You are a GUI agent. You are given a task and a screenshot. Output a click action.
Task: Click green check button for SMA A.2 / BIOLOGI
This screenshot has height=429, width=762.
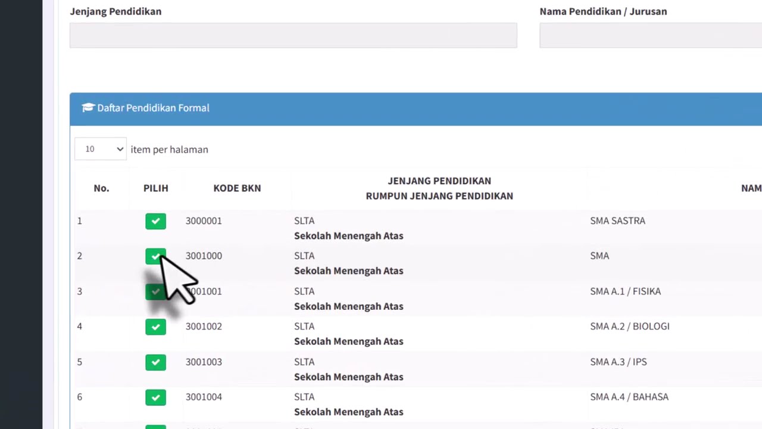[x=155, y=327]
